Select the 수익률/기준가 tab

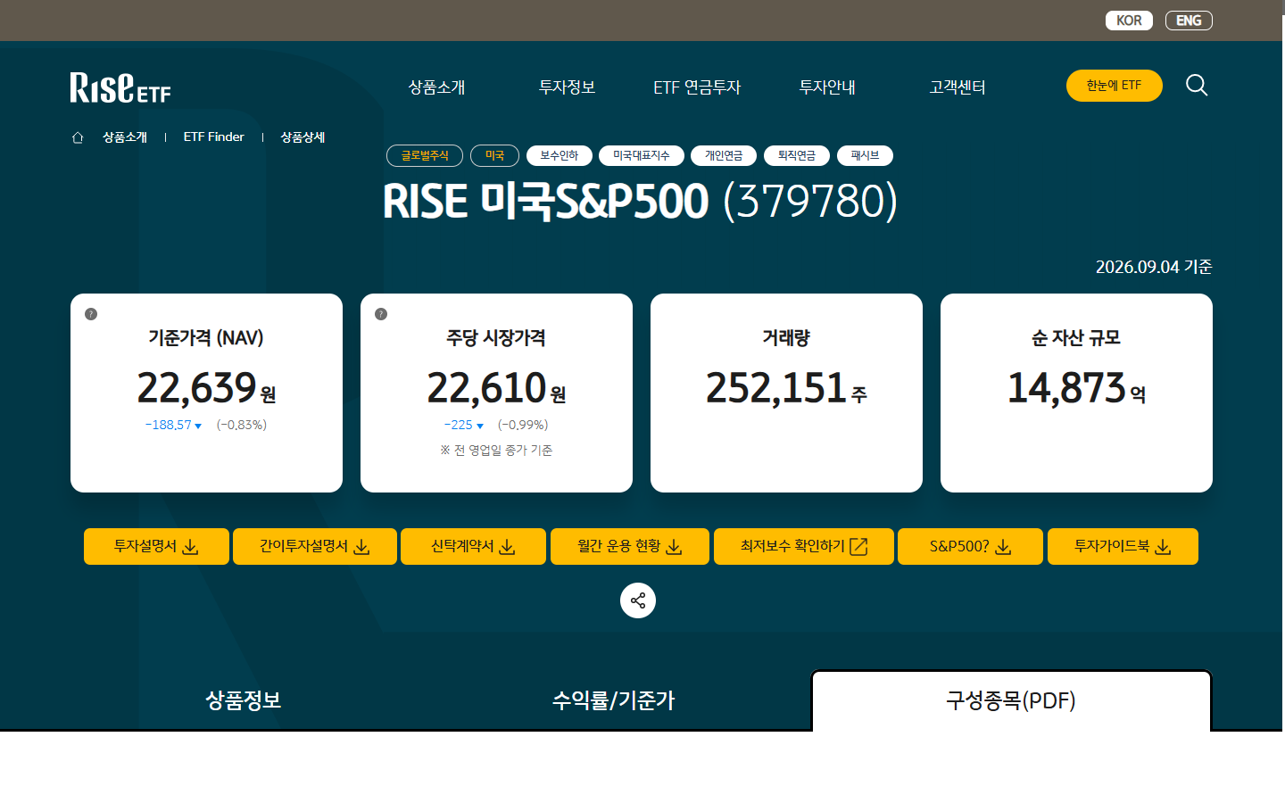pyautogui.click(x=614, y=700)
